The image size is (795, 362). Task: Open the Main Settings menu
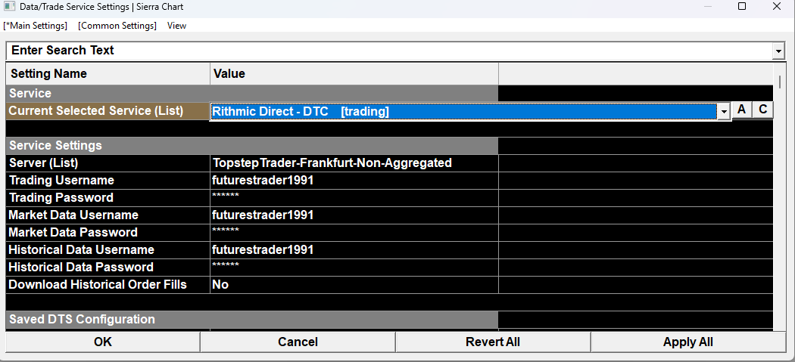(36, 26)
